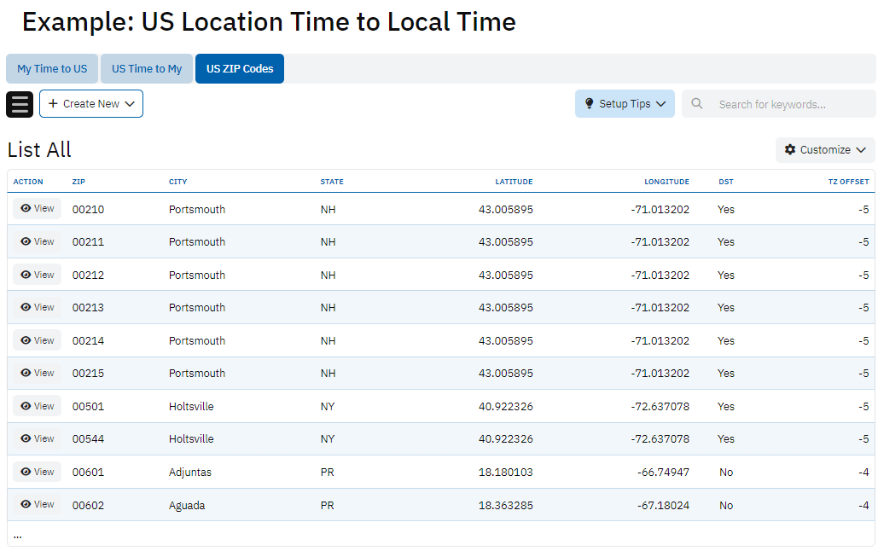The width and height of the screenshot is (878, 551).
Task: Switch to the My Time to US tab
Action: pos(52,69)
